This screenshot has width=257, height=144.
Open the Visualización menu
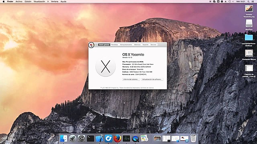click(x=39, y=2)
